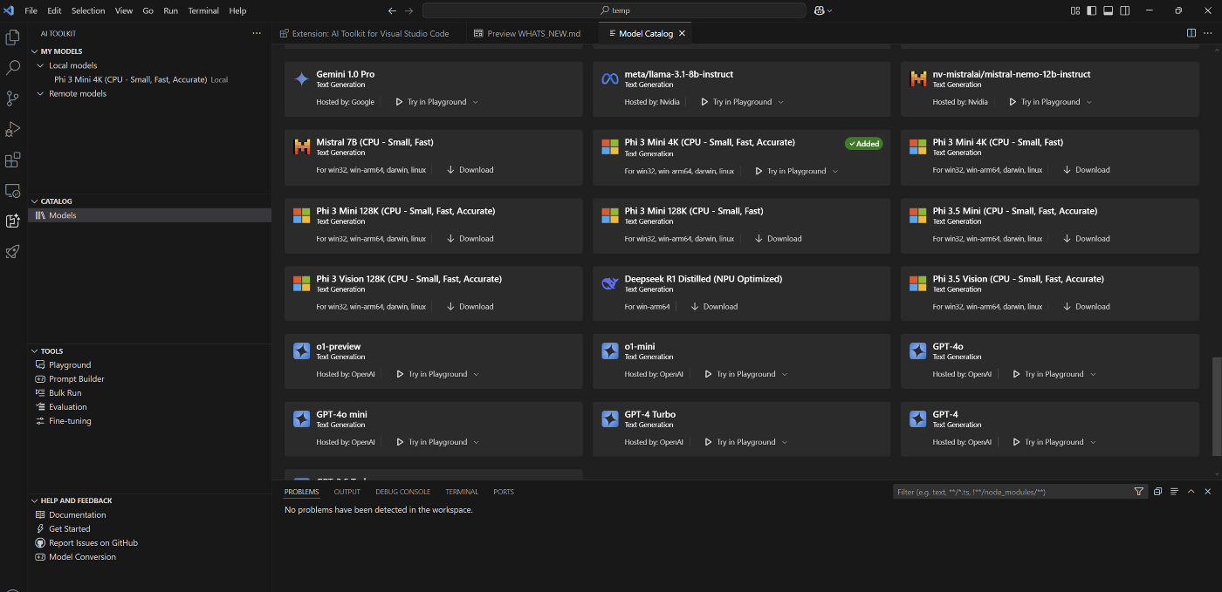
Task: Open AI Toolkit sidebar more actions menu
Action: pyautogui.click(x=257, y=33)
